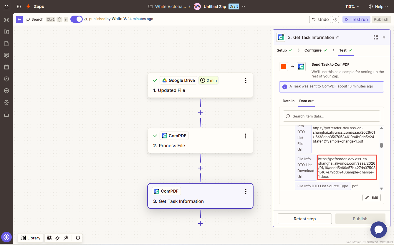The width and height of the screenshot is (394, 245).
Task: Click the Retest step button
Action: 304,219
